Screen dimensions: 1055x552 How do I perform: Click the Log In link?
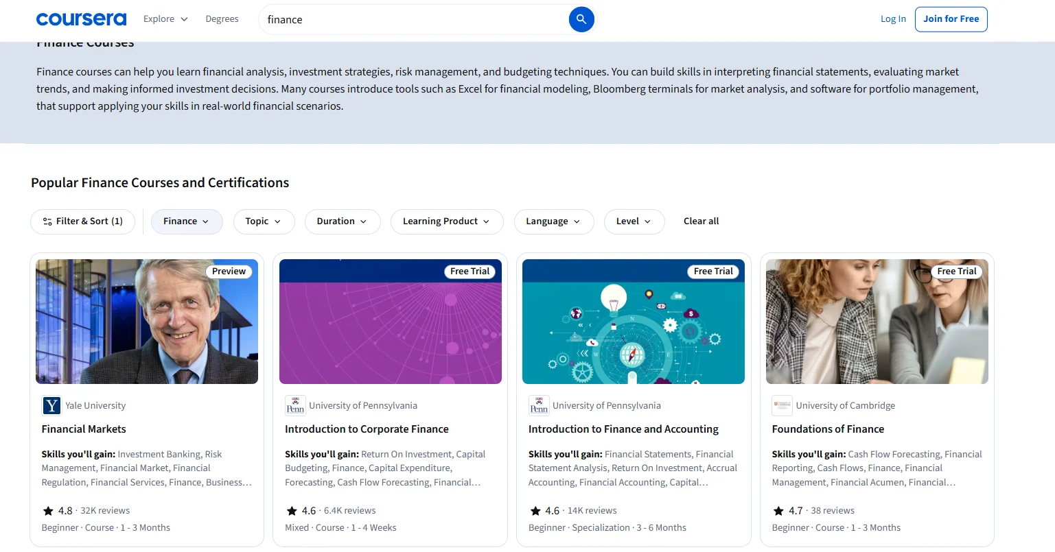(893, 19)
